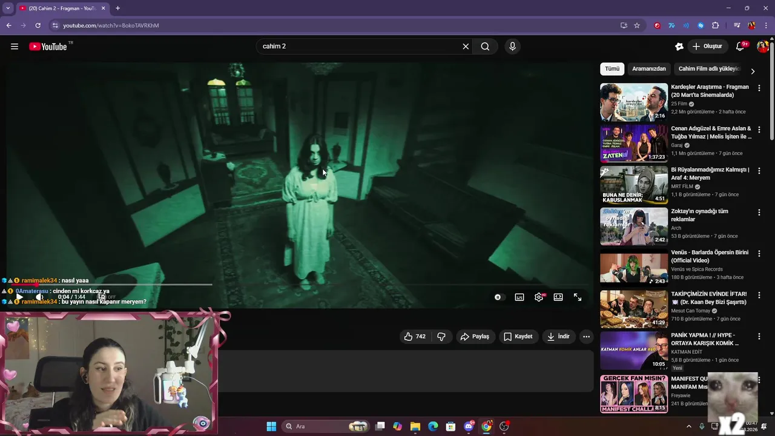775x436 pixels.
Task: Dislike the video with the thumbs-down button
Action: [x=441, y=337]
